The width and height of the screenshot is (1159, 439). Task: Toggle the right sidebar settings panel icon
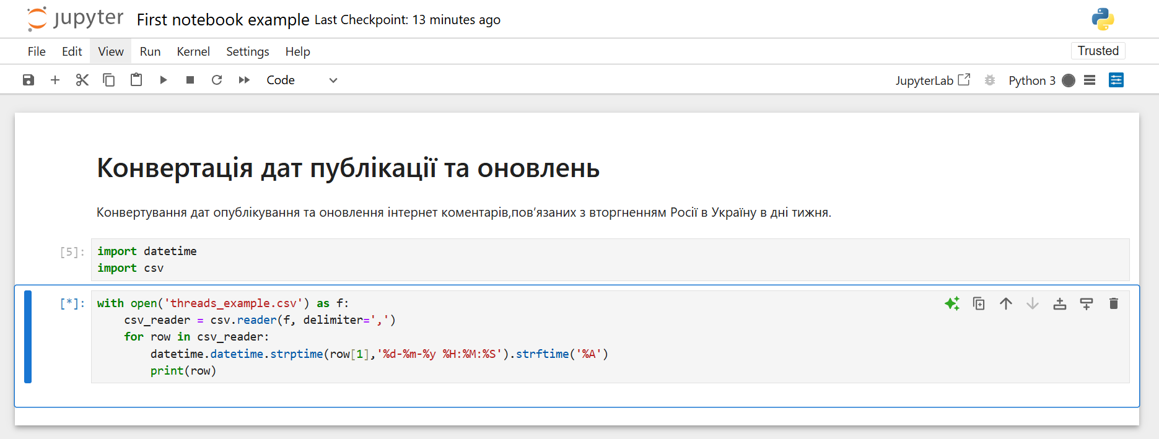click(1116, 80)
